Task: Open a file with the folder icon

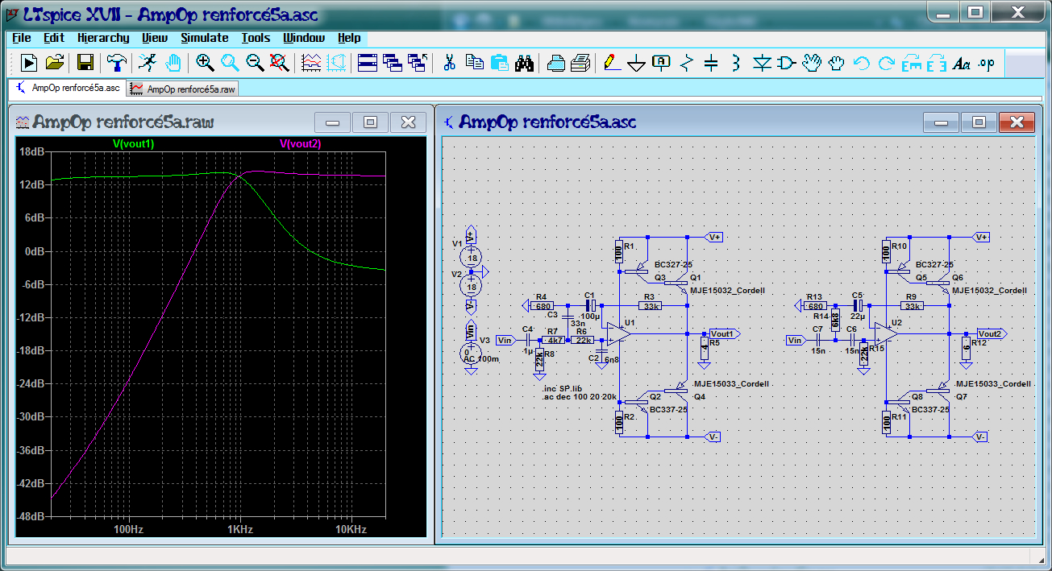Action: 55,63
